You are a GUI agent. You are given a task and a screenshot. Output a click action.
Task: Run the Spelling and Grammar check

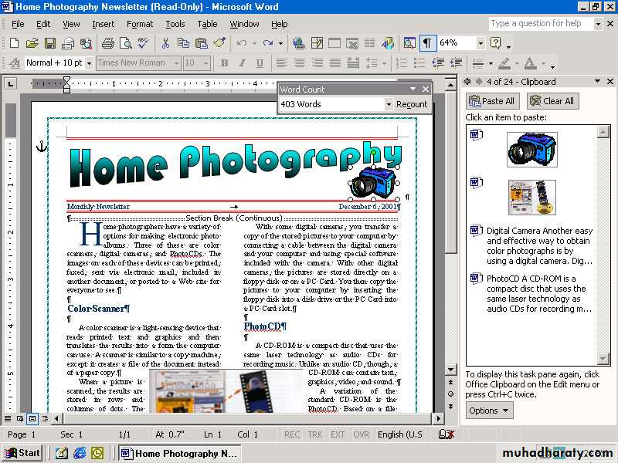point(144,43)
